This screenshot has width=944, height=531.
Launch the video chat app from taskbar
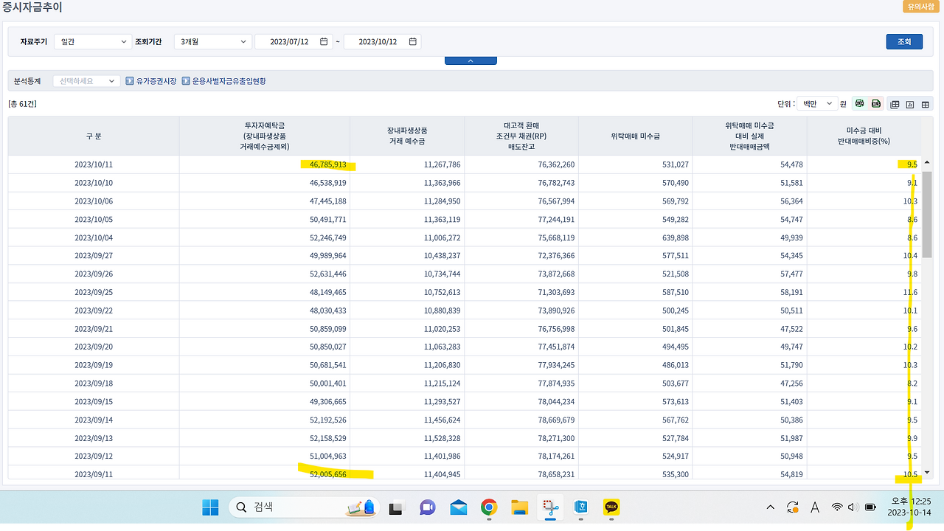tap(428, 507)
